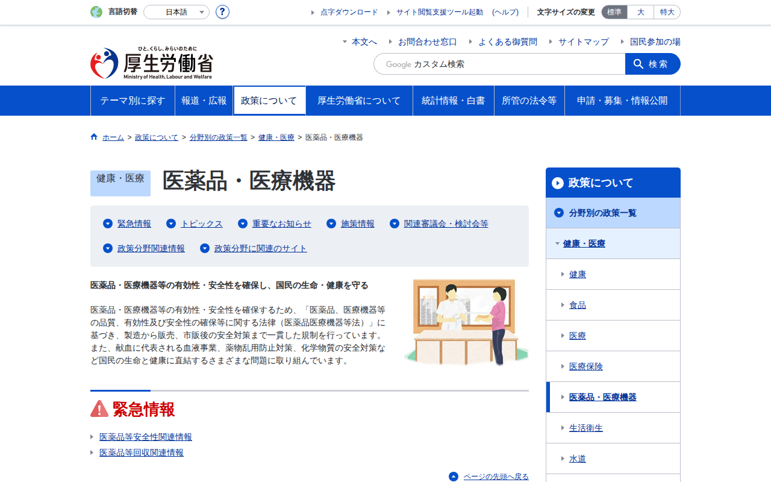
Task: Click the Google custom search input field
Action: click(x=499, y=64)
